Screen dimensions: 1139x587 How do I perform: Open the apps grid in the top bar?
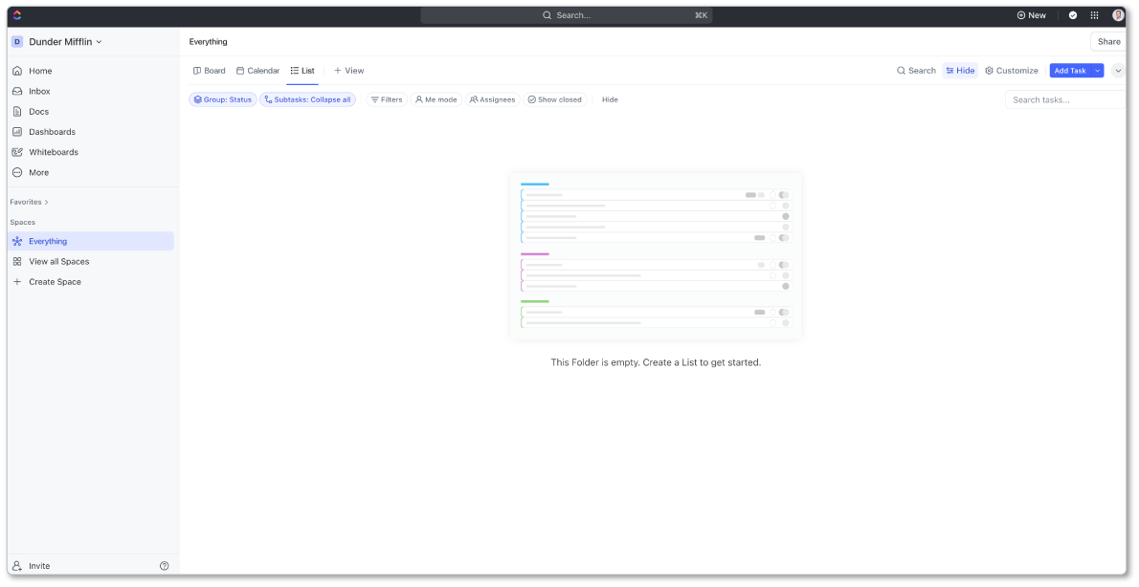1093,15
